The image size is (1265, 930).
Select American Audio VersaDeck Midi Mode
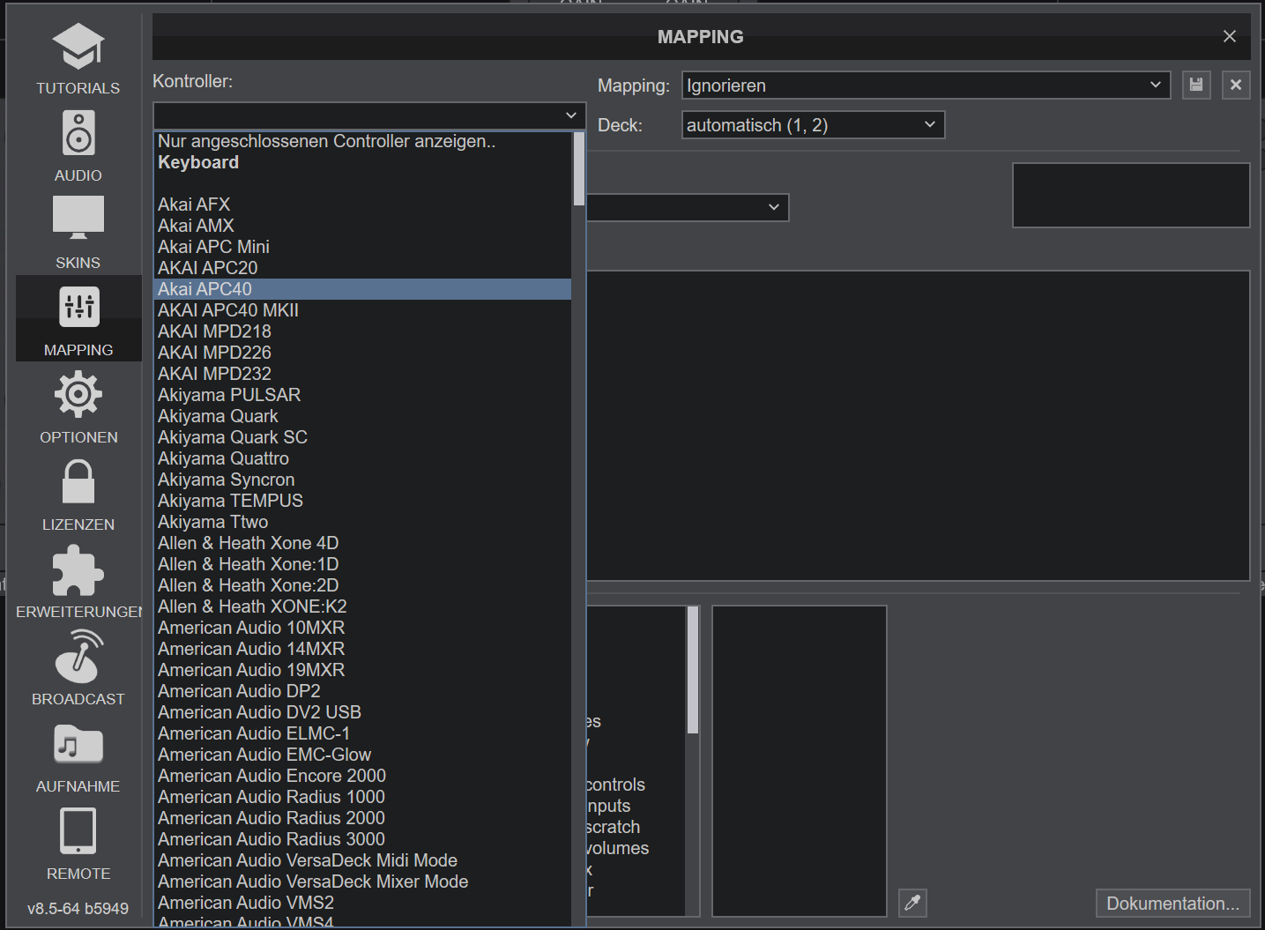[x=363, y=860]
